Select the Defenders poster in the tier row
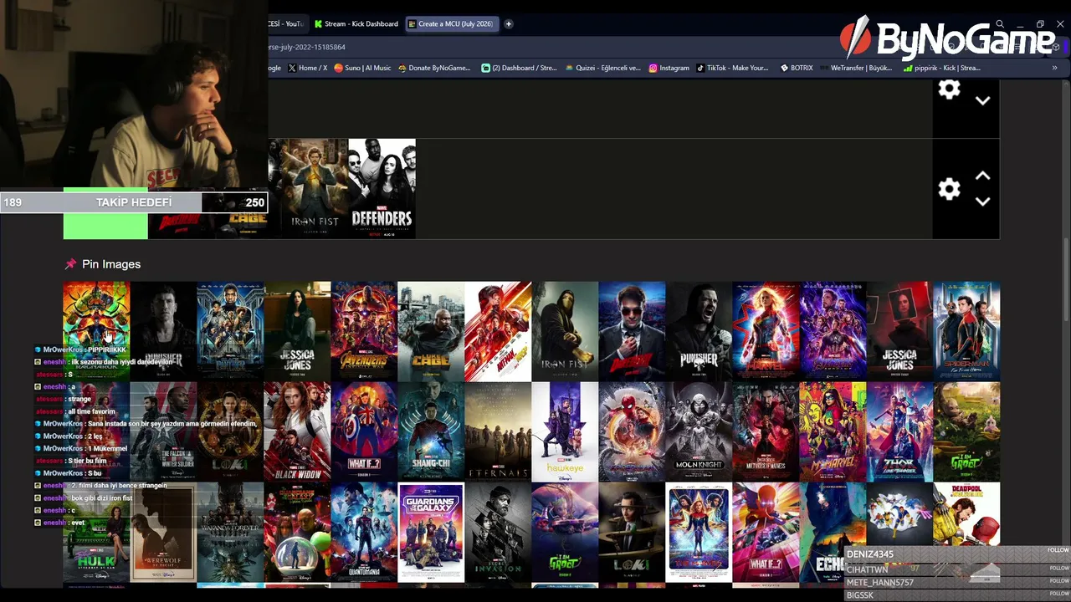 pos(382,189)
